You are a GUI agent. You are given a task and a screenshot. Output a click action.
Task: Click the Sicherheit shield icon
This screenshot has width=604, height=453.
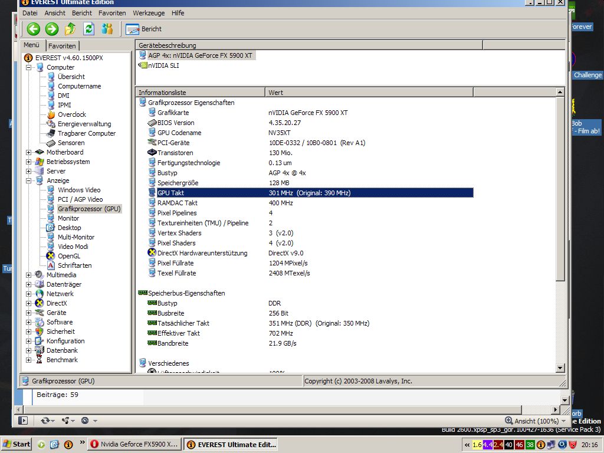tap(40, 331)
